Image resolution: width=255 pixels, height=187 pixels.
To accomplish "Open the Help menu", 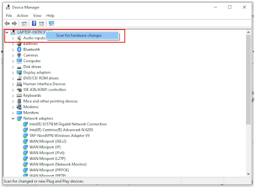I will pos(50,15).
